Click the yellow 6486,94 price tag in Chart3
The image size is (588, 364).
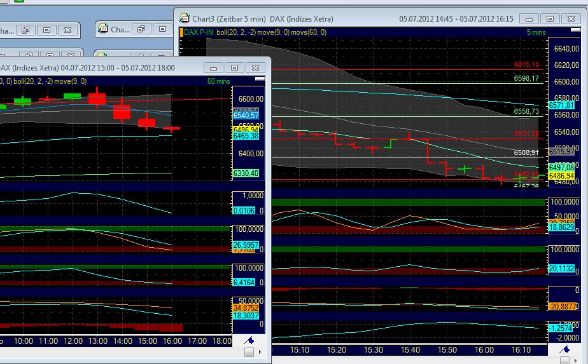tap(561, 175)
